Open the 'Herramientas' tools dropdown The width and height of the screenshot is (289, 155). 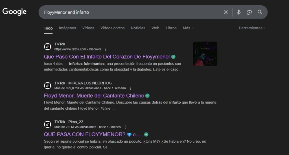point(252,28)
